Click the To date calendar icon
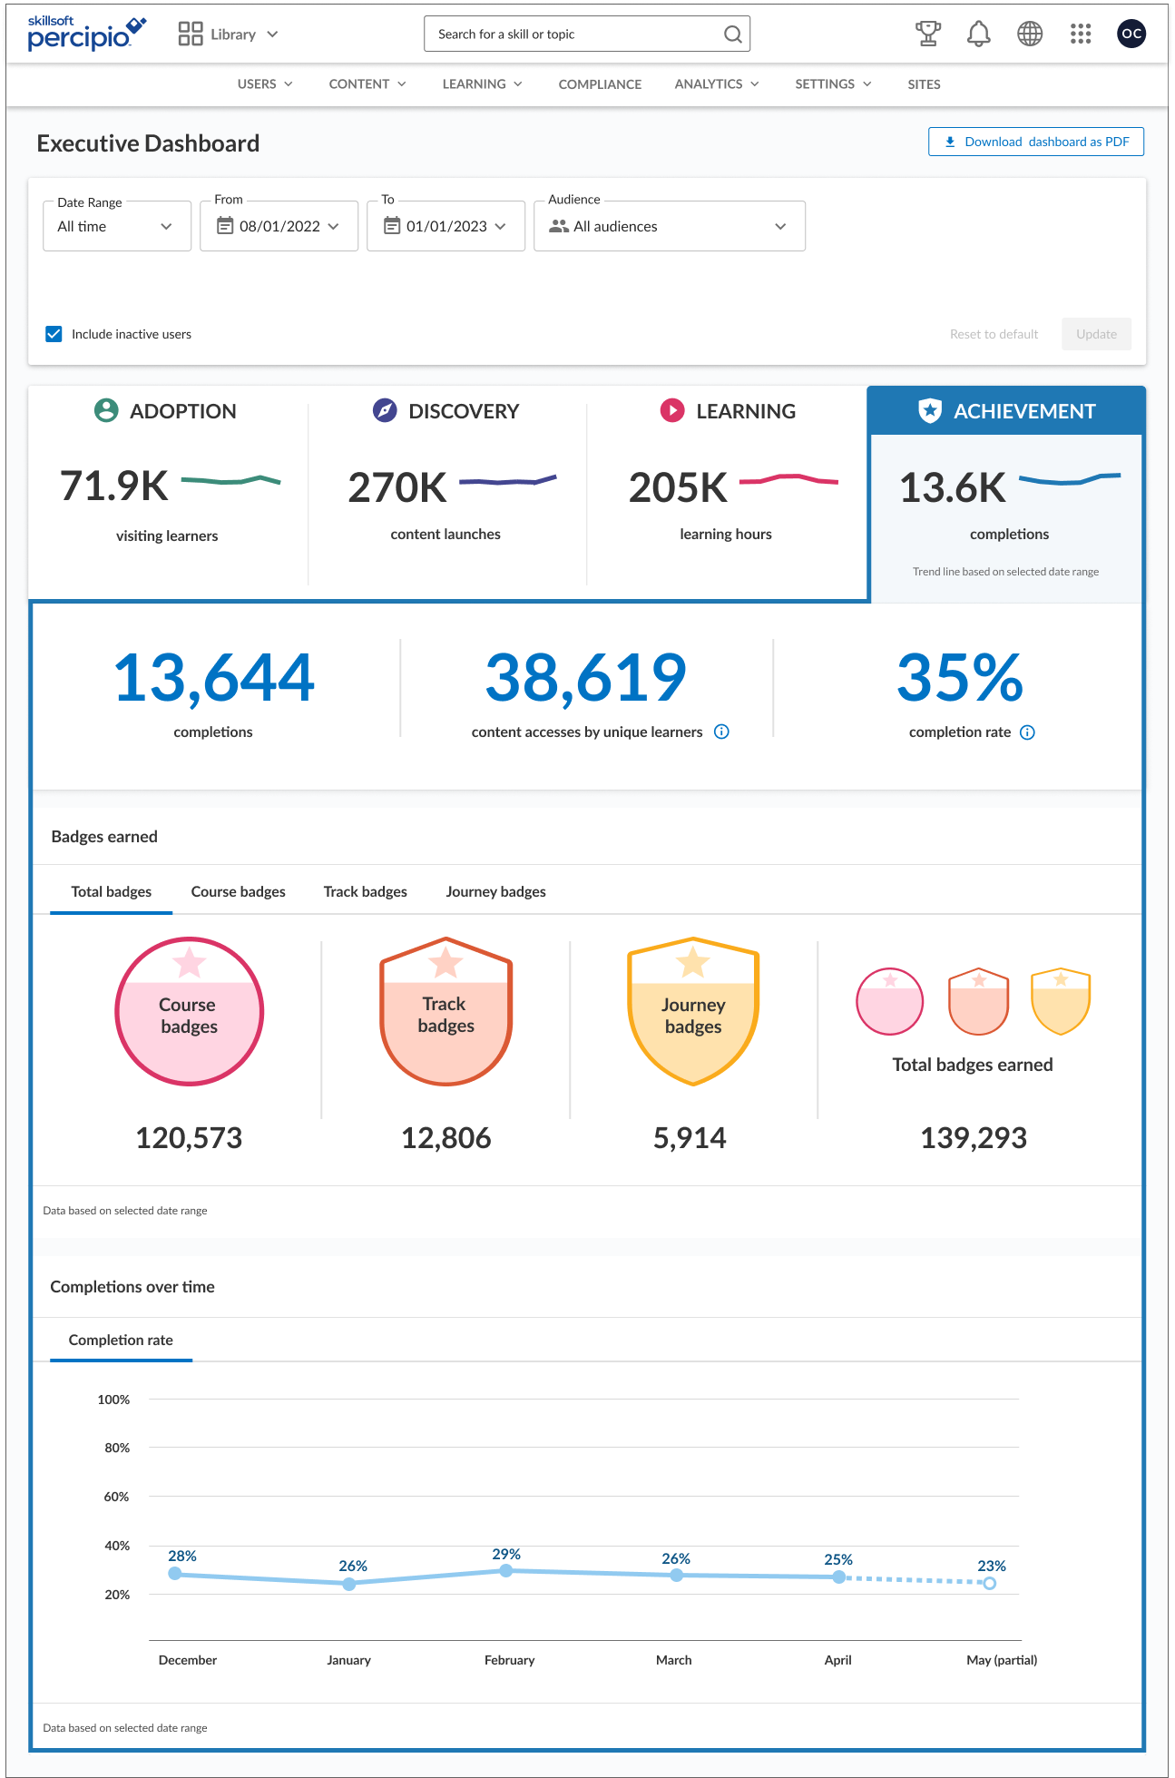This screenshot has width=1175, height=1778. pos(392,225)
